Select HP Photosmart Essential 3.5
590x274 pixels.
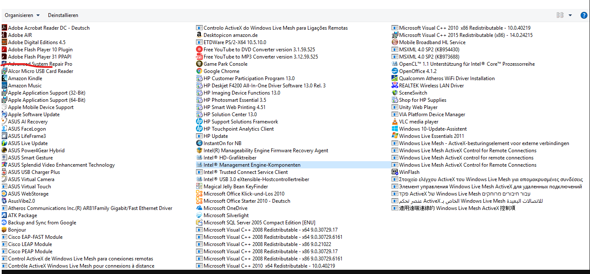[x=231, y=100]
